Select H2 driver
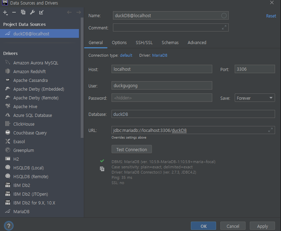The image size is (281, 231). [x=40, y=159]
